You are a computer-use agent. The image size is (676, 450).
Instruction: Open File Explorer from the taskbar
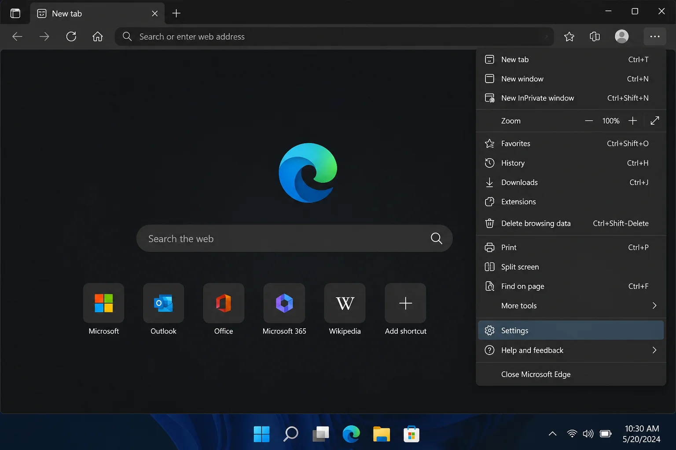point(381,434)
